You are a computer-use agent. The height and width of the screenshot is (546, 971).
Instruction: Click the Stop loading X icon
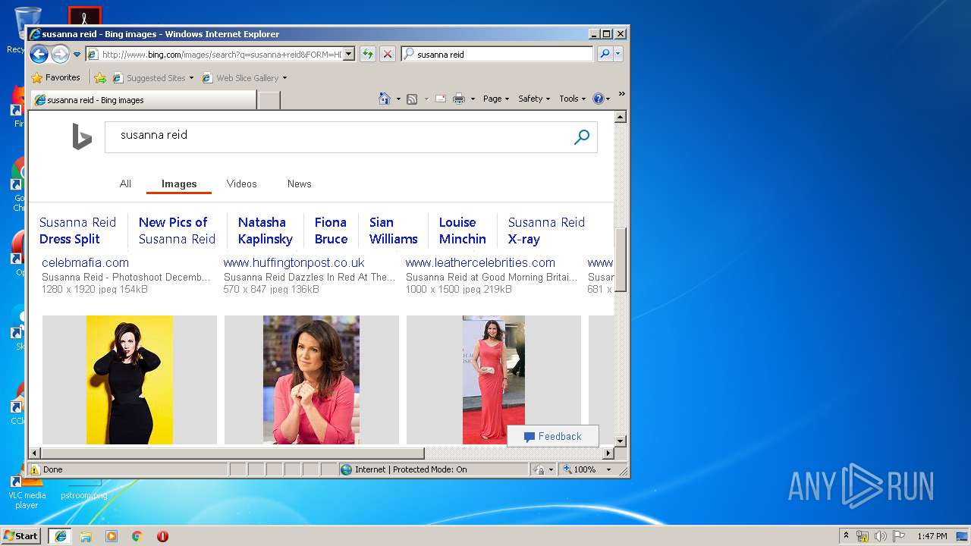tap(387, 54)
